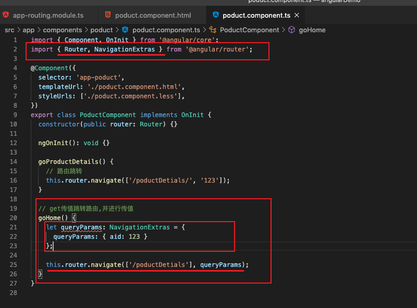Viewport: 417px width, 308px height.
Task: Click the class symbol icon in breadcrumb
Action: click(213, 30)
